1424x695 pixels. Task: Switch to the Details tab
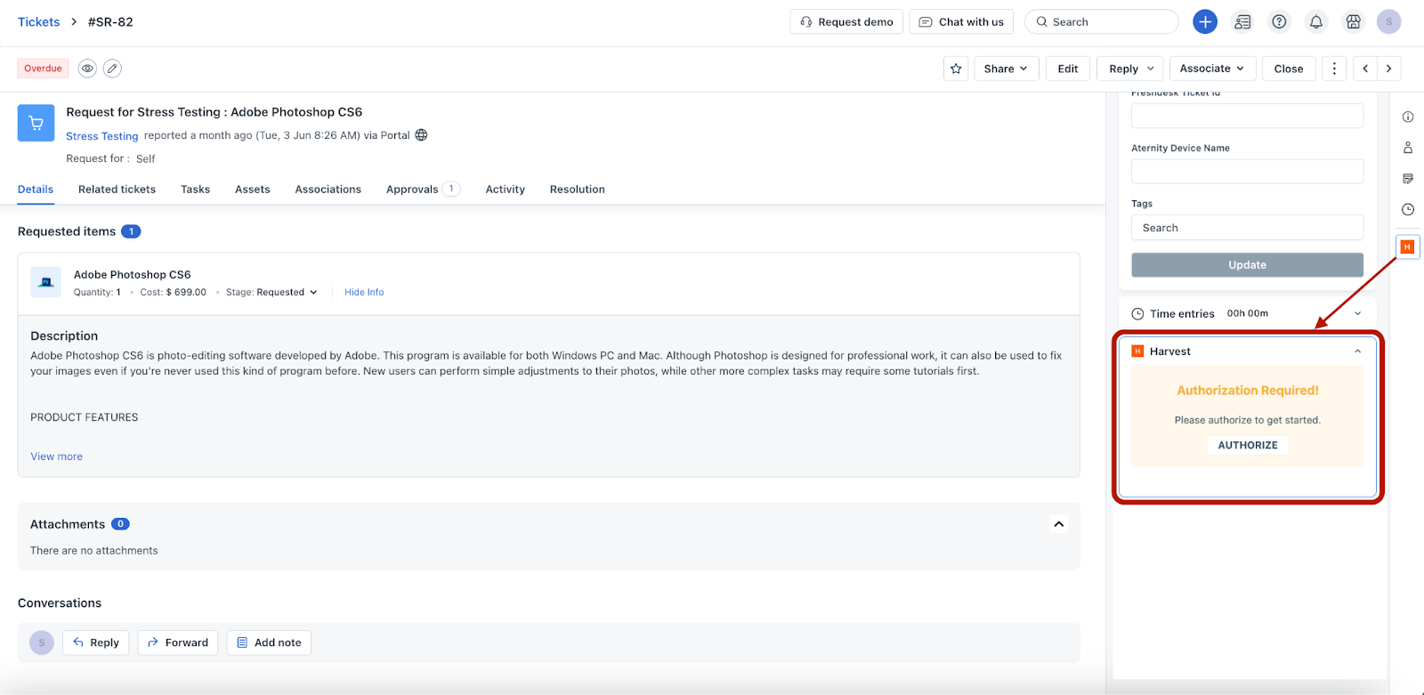pyautogui.click(x=36, y=190)
